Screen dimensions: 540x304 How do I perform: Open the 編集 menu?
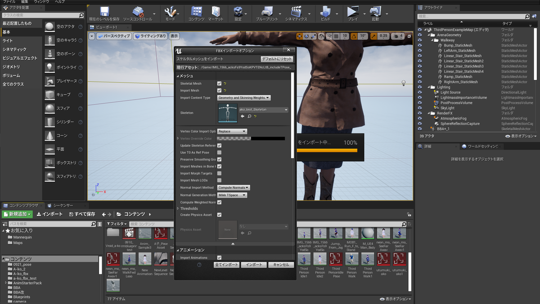25,2
